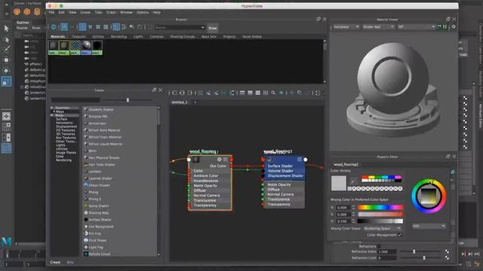
Task: Click Layered Shader in the Create list
Action: coord(100,178)
